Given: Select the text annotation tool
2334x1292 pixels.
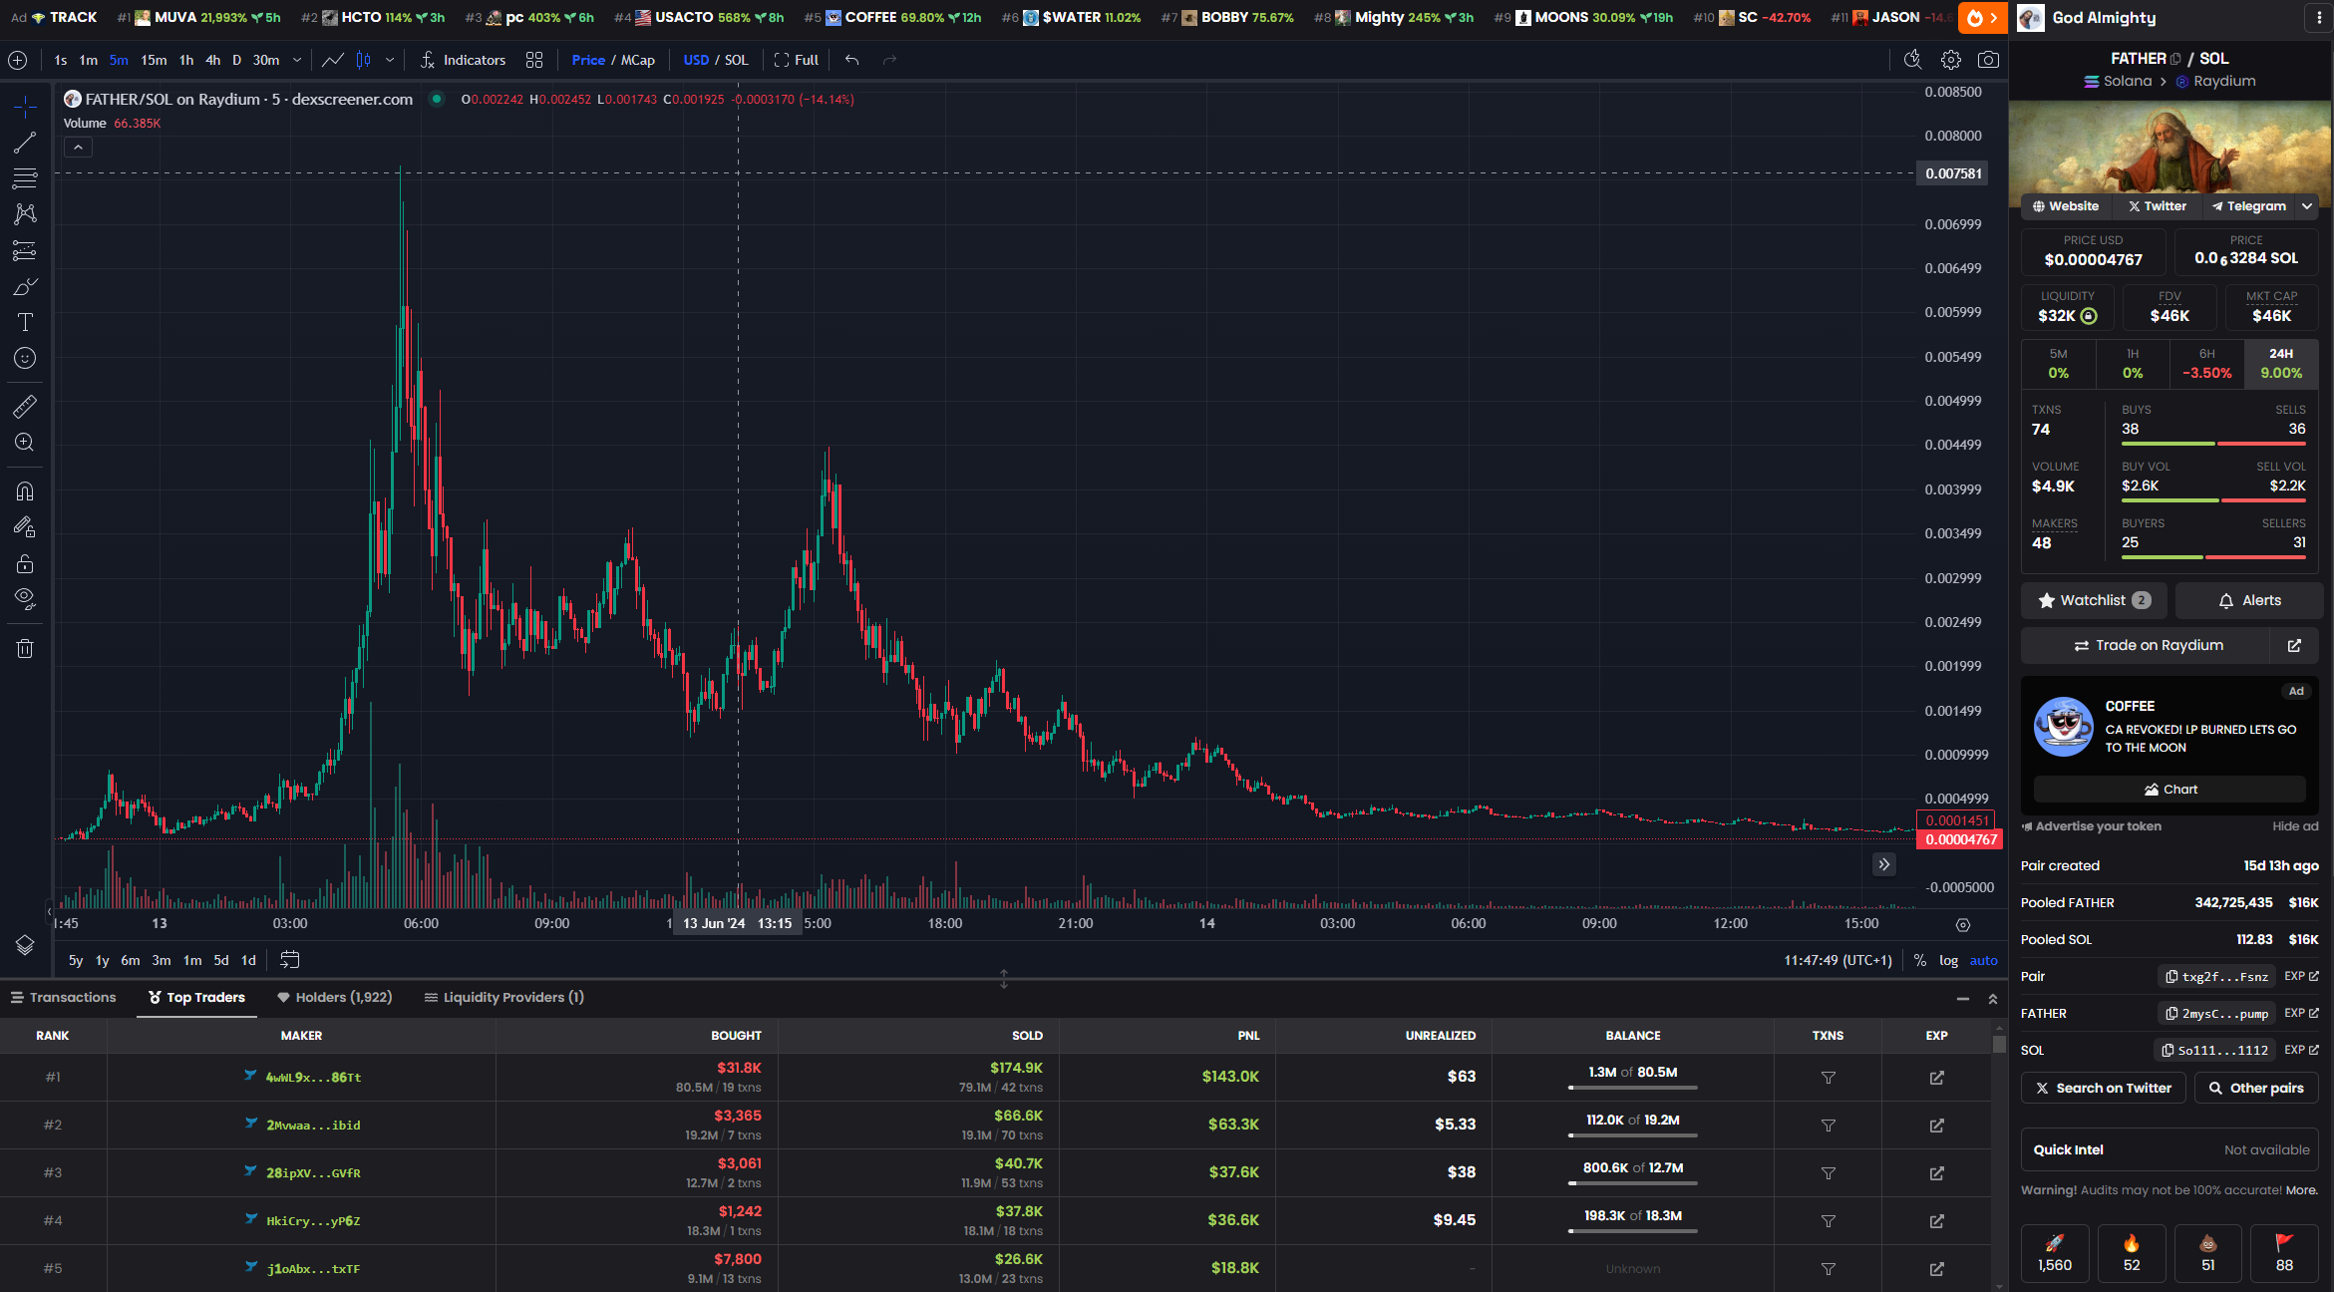Looking at the screenshot, I should pos(25,322).
